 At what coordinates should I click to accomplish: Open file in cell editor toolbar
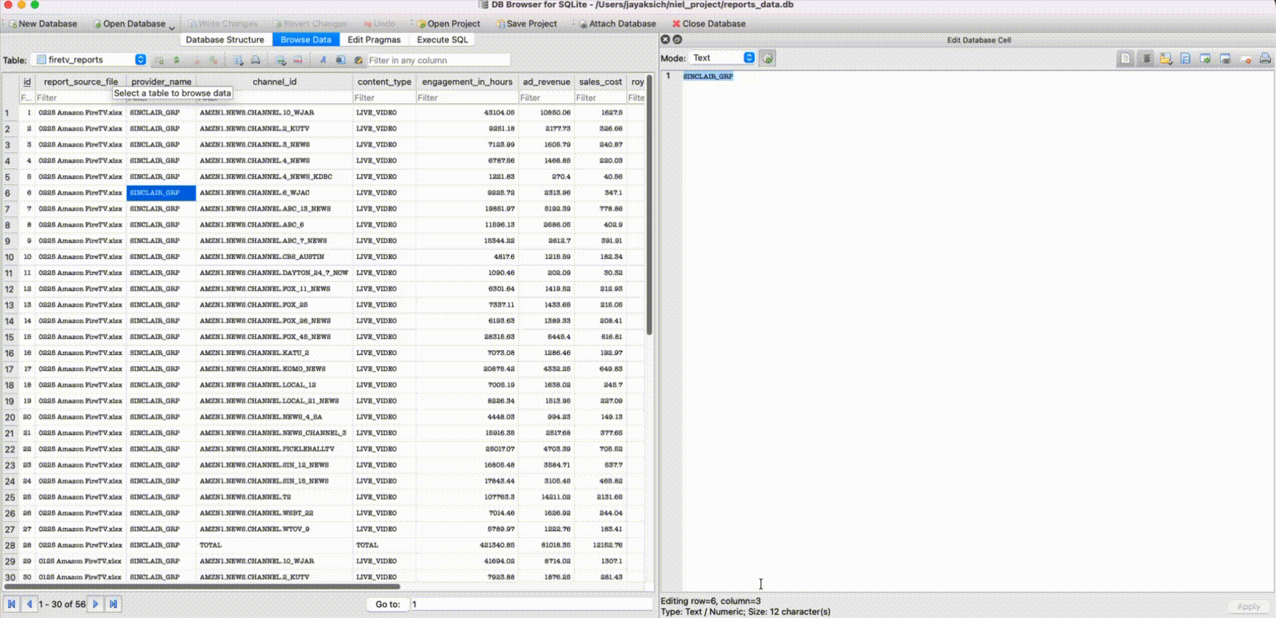coord(1165,59)
